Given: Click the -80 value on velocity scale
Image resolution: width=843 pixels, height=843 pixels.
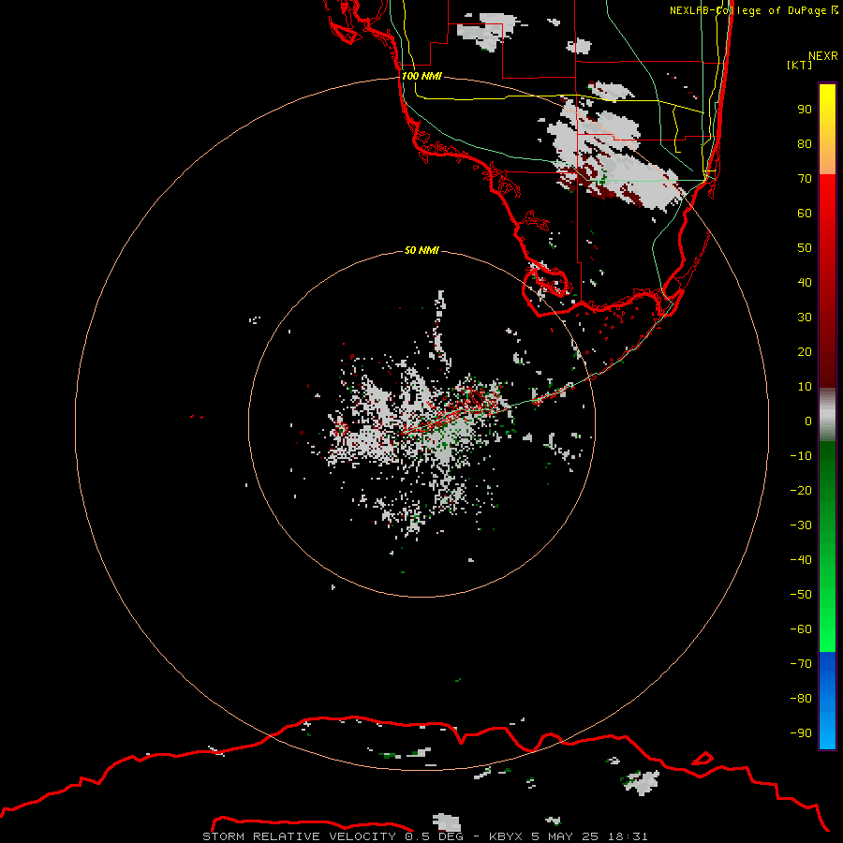Looking at the screenshot, I should click(801, 699).
